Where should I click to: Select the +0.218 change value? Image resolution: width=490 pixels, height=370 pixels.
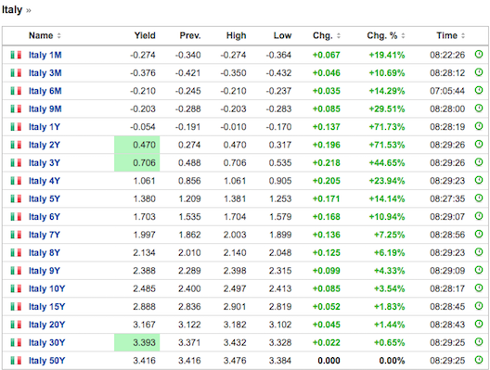327,163
